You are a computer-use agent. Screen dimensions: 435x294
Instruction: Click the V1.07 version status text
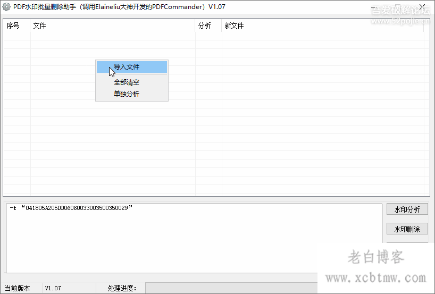pyautogui.click(x=53, y=288)
